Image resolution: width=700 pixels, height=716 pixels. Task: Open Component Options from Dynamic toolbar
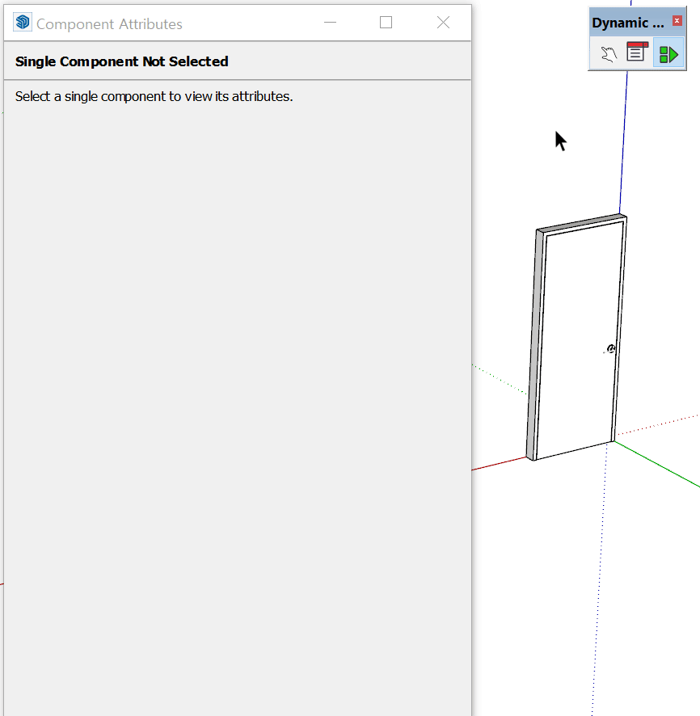pyautogui.click(x=637, y=53)
